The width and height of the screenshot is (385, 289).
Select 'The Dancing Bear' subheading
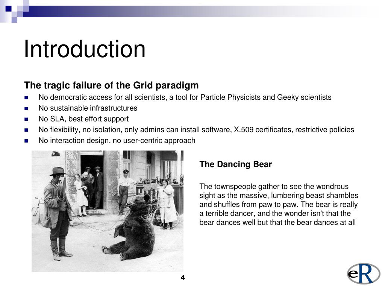[x=235, y=164]
